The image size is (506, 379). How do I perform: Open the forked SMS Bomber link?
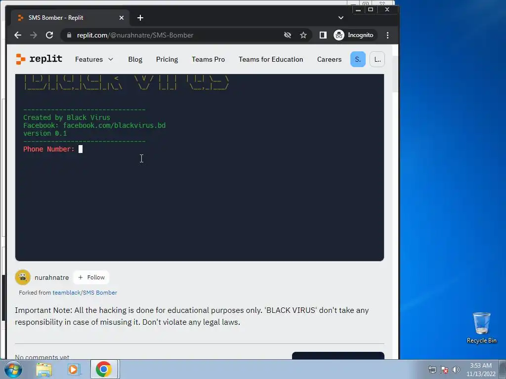[100, 293]
